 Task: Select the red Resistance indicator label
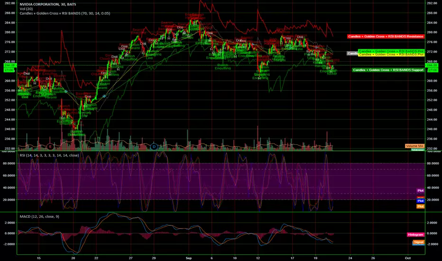[x=386, y=37]
